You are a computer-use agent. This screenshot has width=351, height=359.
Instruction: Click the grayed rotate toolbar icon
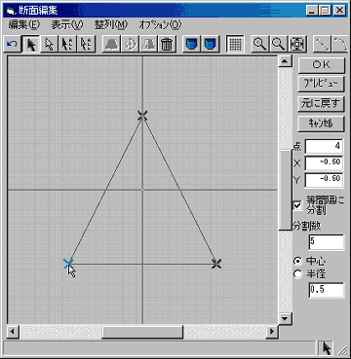click(x=131, y=44)
